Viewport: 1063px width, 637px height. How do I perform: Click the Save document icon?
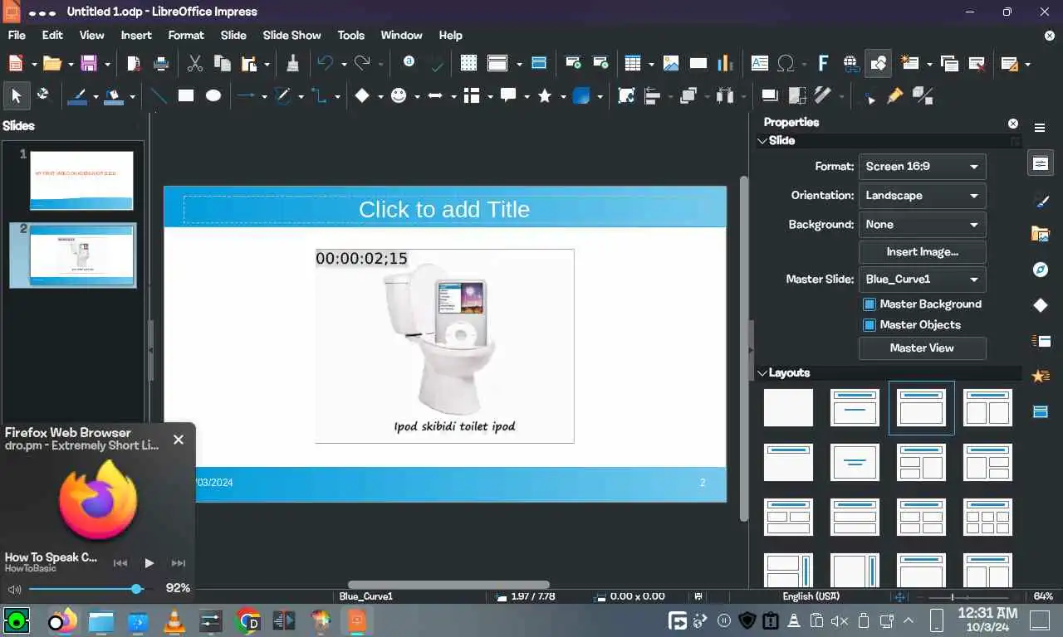pyautogui.click(x=89, y=63)
